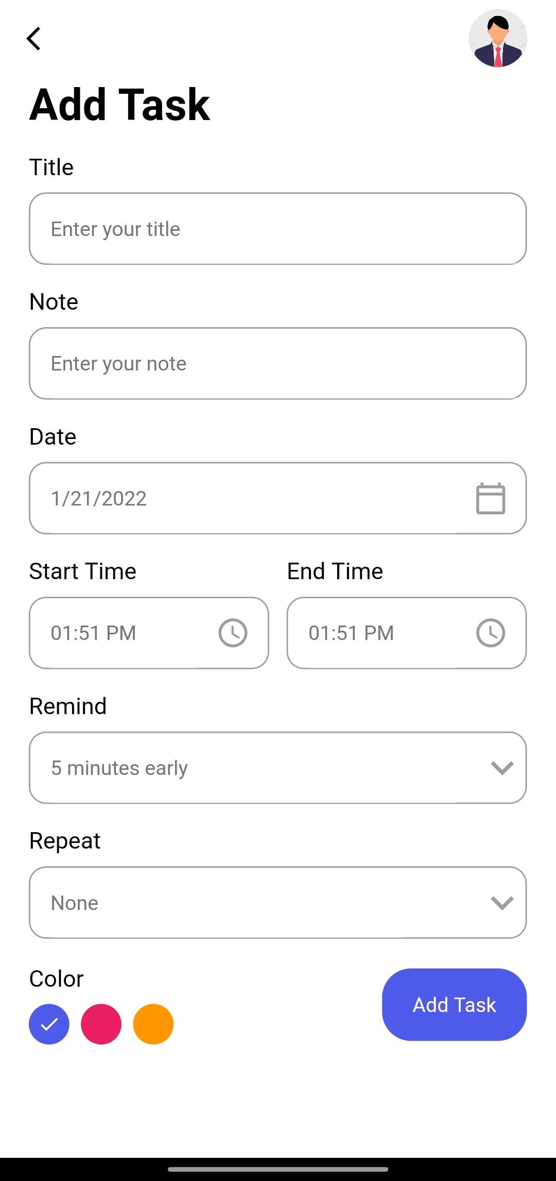Tap the Start Time 01:51 PM text
This screenshot has width=556, height=1181.
(x=94, y=633)
